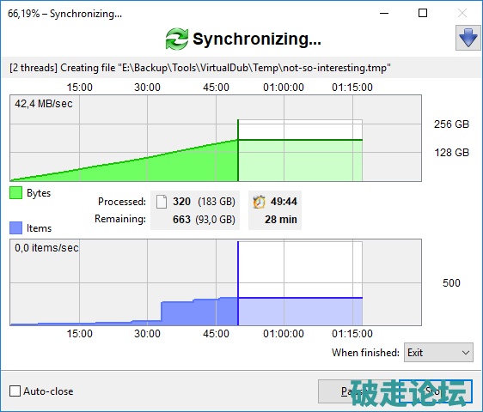Click the green sync arrows icon
This screenshot has width=483, height=412.
click(176, 39)
